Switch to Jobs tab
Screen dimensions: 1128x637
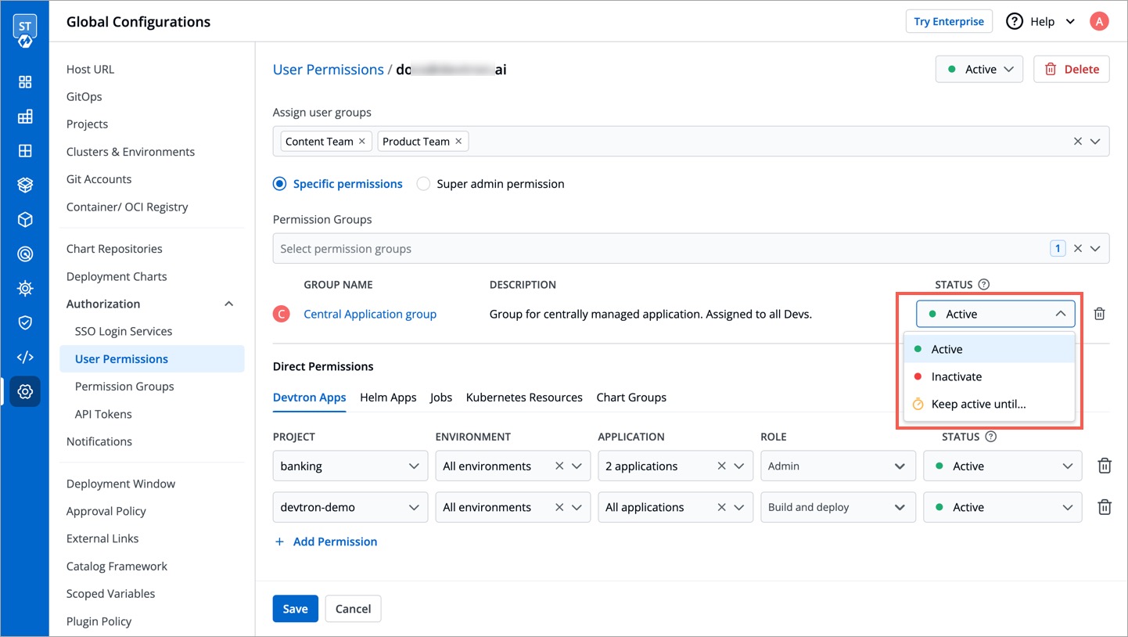point(441,398)
